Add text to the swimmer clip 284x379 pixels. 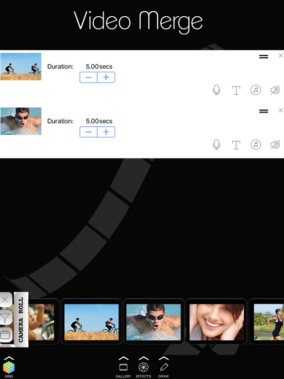tap(236, 145)
